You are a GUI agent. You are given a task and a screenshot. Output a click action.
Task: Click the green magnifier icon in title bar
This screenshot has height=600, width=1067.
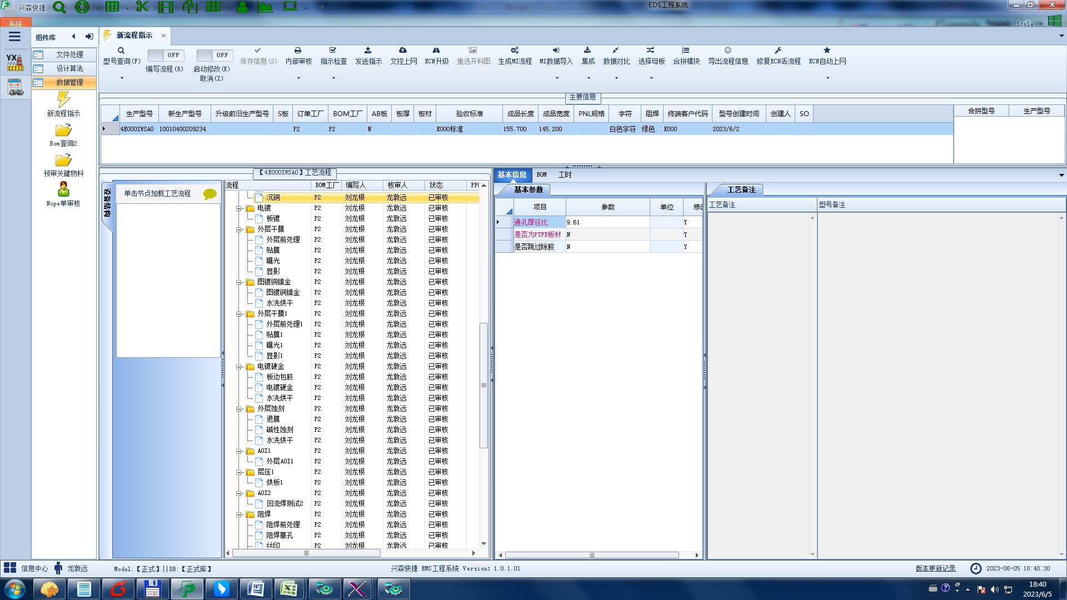(x=59, y=7)
